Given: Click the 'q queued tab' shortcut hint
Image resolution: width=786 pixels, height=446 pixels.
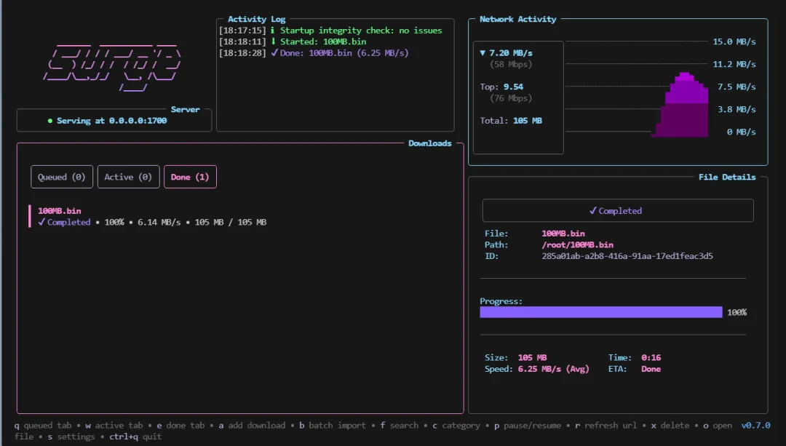Looking at the screenshot, I should (x=43, y=426).
